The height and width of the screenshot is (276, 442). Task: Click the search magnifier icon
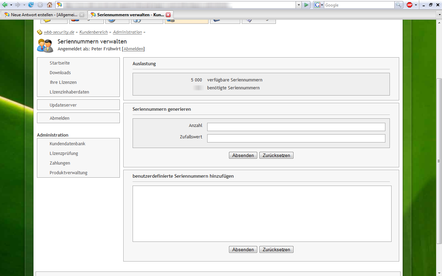pos(399,5)
